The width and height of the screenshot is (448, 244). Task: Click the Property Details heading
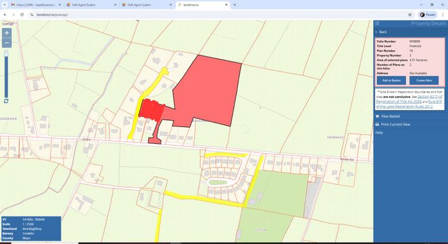[x=428, y=24]
